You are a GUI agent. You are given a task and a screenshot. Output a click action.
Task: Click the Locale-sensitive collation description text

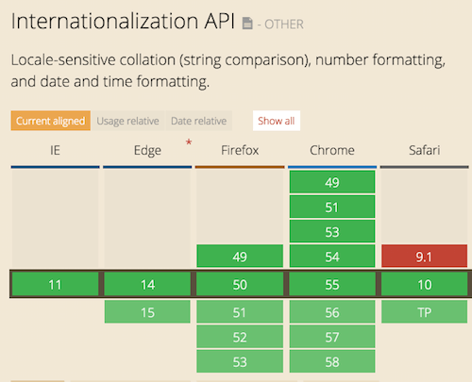228,71
